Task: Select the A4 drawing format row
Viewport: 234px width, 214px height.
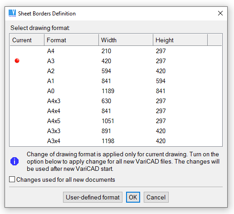Action: (x=116, y=51)
